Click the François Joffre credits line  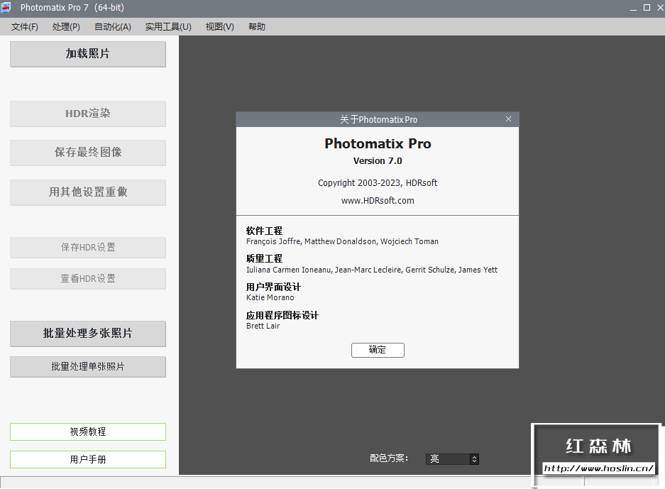[342, 241]
